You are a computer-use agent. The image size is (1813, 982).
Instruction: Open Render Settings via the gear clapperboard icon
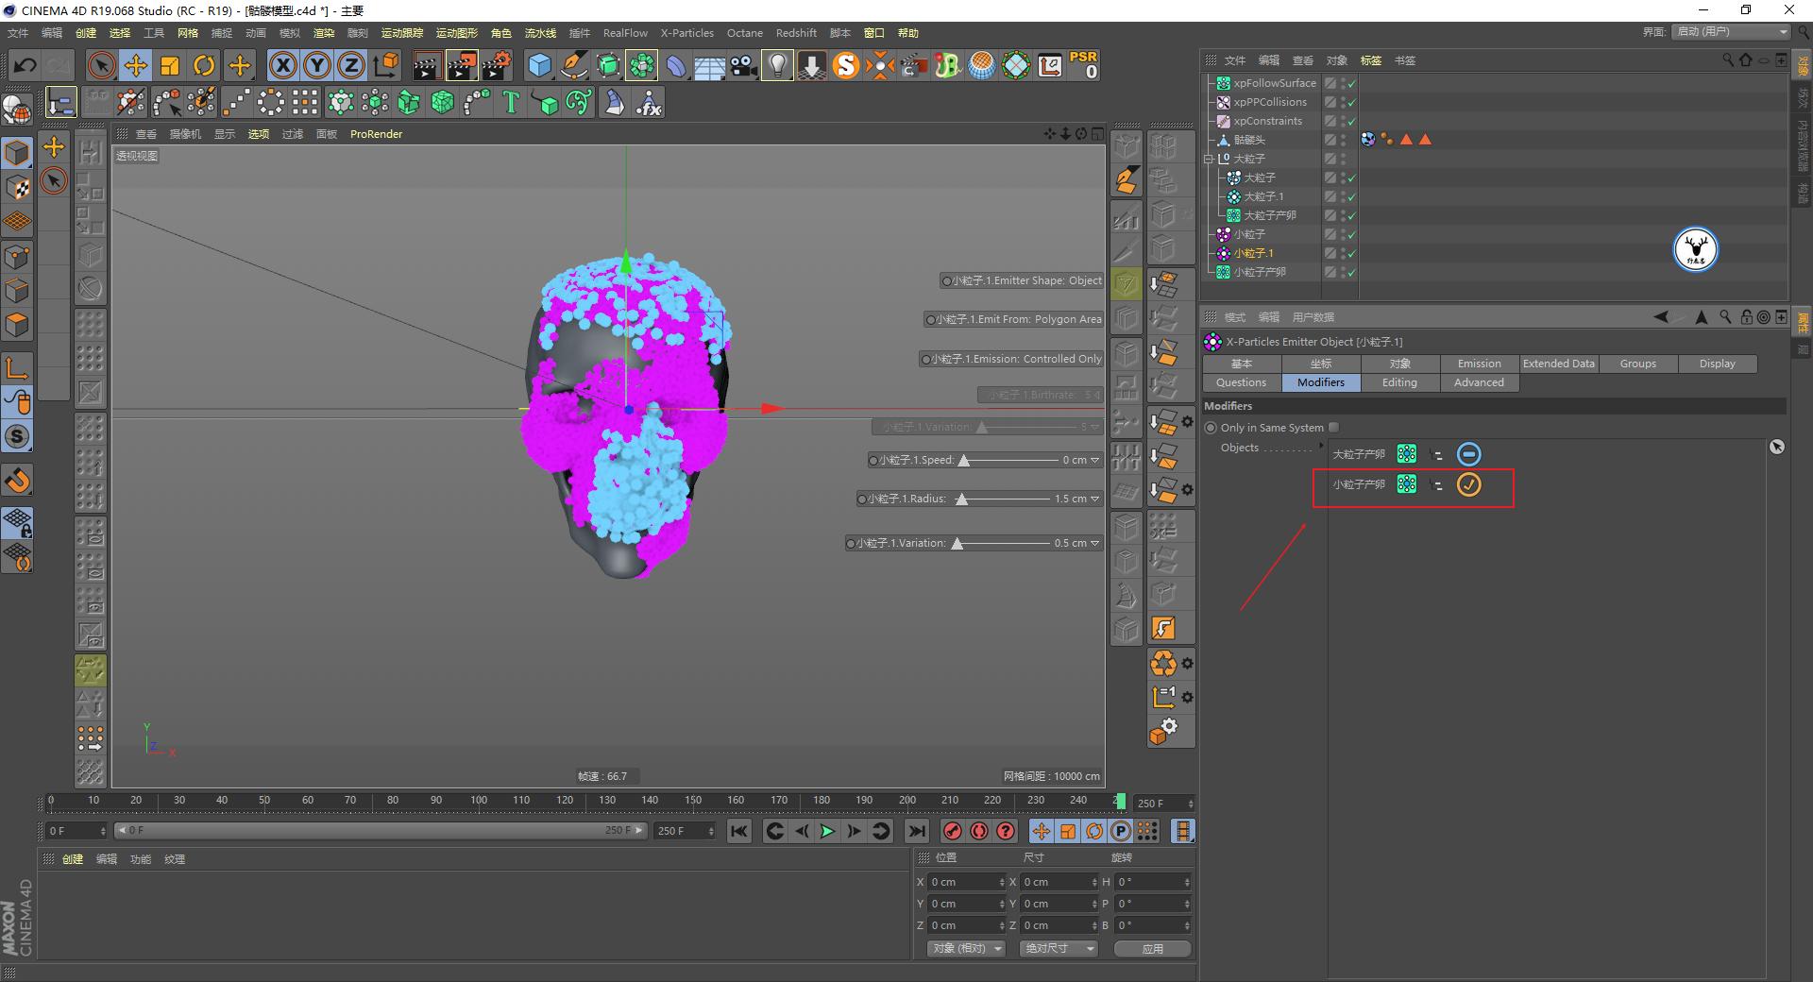[495, 65]
